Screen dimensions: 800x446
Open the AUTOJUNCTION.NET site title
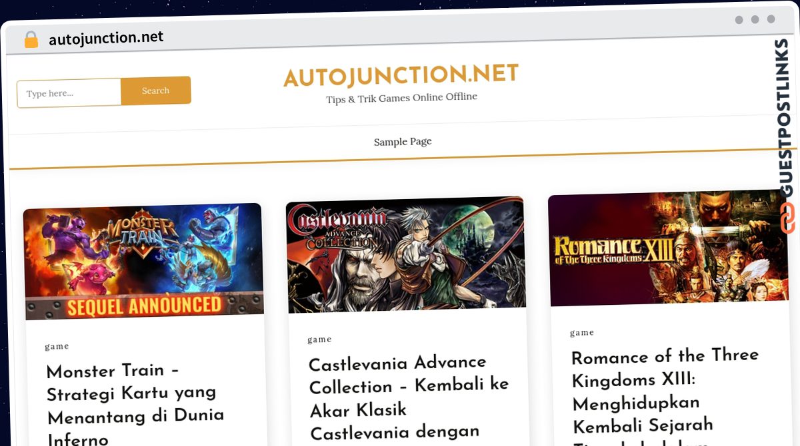401,75
